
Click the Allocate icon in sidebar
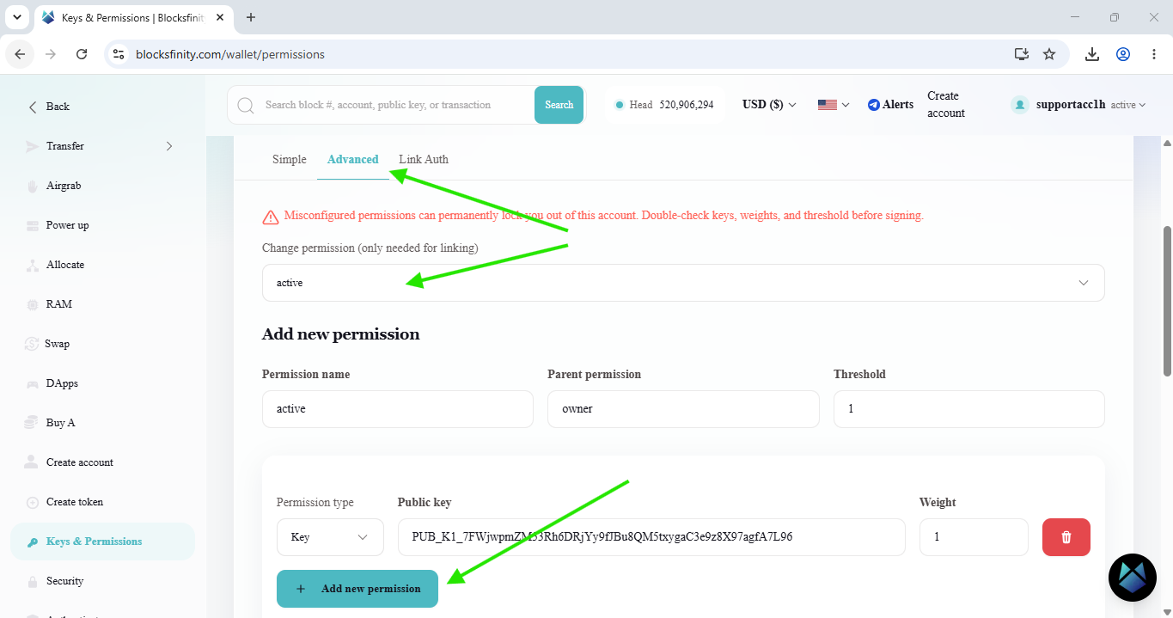tap(33, 265)
